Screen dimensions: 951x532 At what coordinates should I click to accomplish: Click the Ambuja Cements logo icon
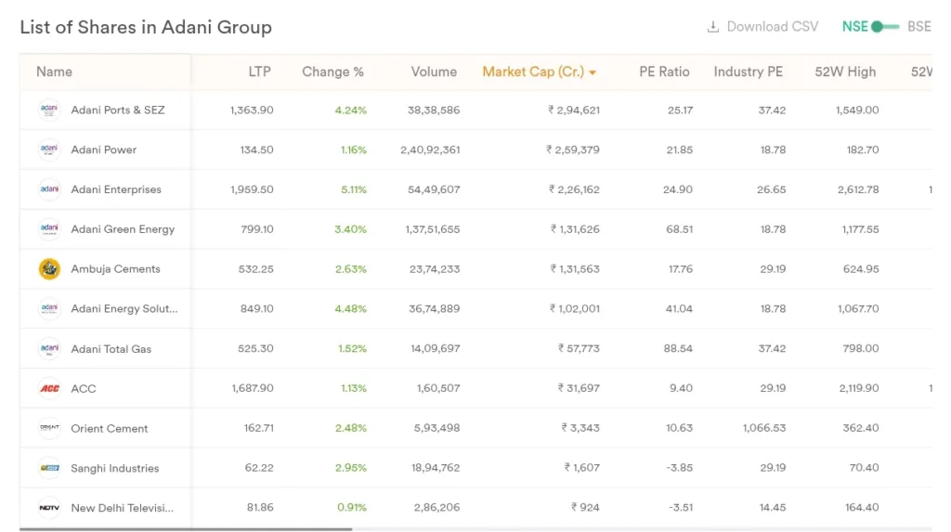(x=49, y=269)
